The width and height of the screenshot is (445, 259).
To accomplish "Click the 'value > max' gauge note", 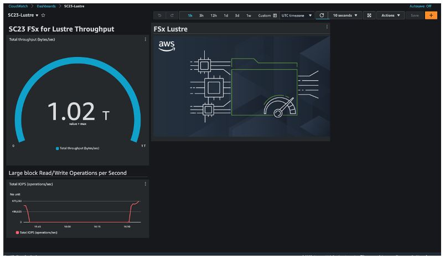I will tap(77, 124).
